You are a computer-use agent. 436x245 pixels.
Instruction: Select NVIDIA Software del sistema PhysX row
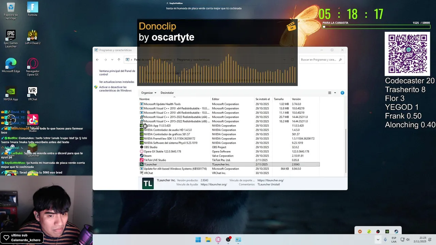229,143
